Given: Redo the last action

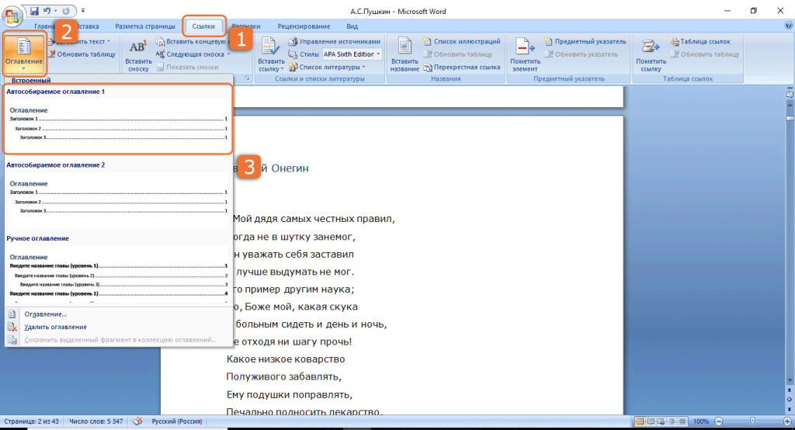Looking at the screenshot, I should (x=66, y=11).
